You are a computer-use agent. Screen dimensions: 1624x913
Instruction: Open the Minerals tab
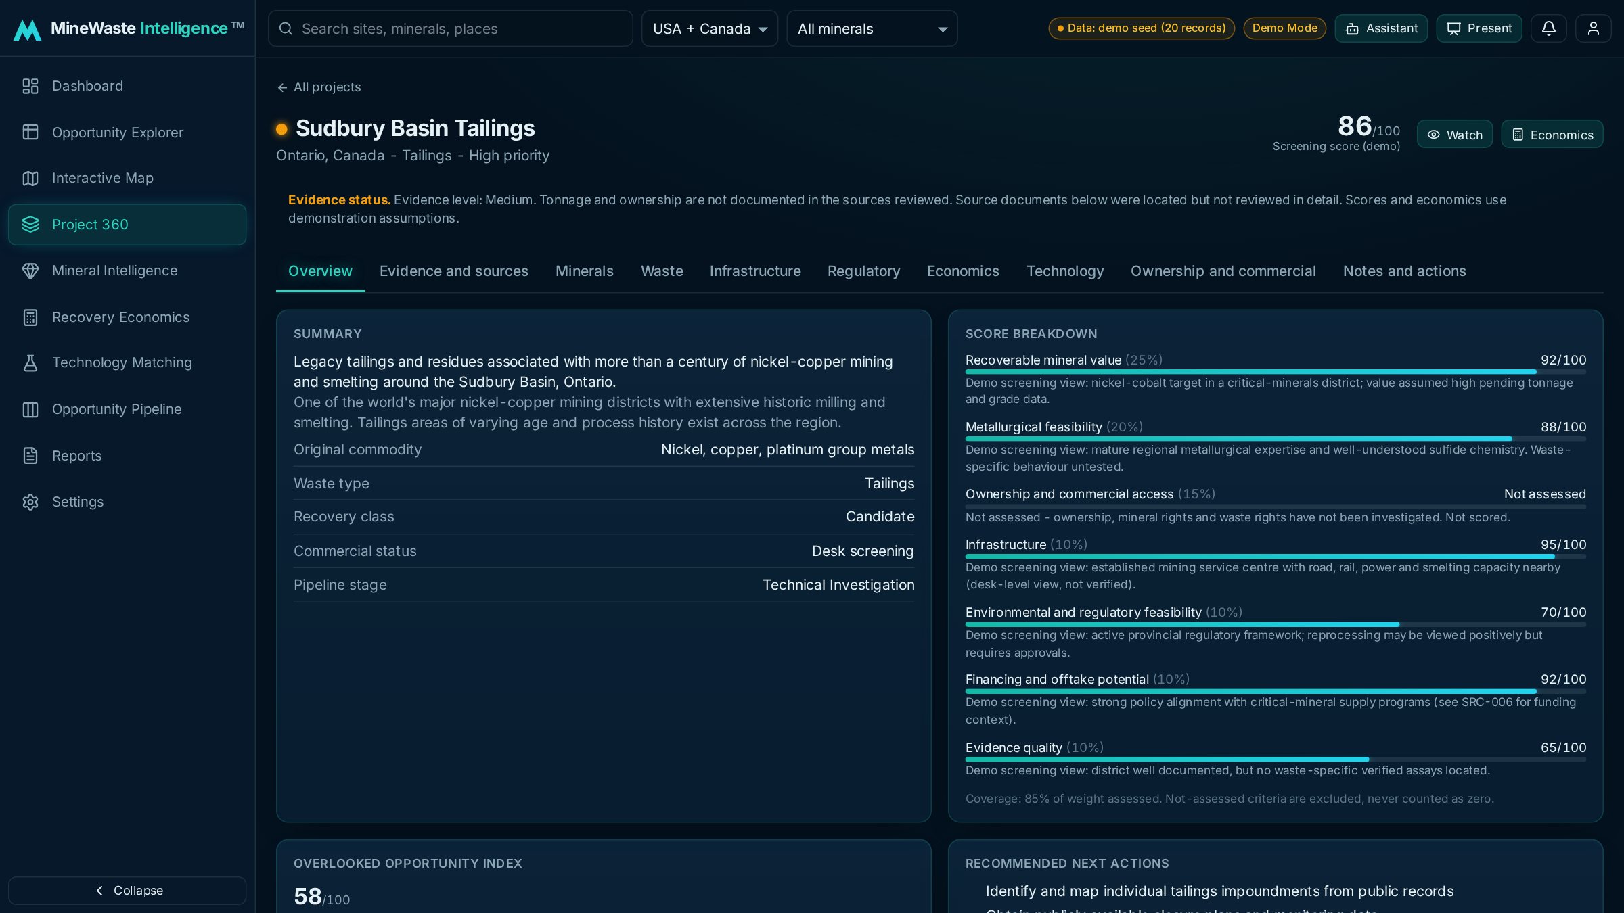coord(584,271)
